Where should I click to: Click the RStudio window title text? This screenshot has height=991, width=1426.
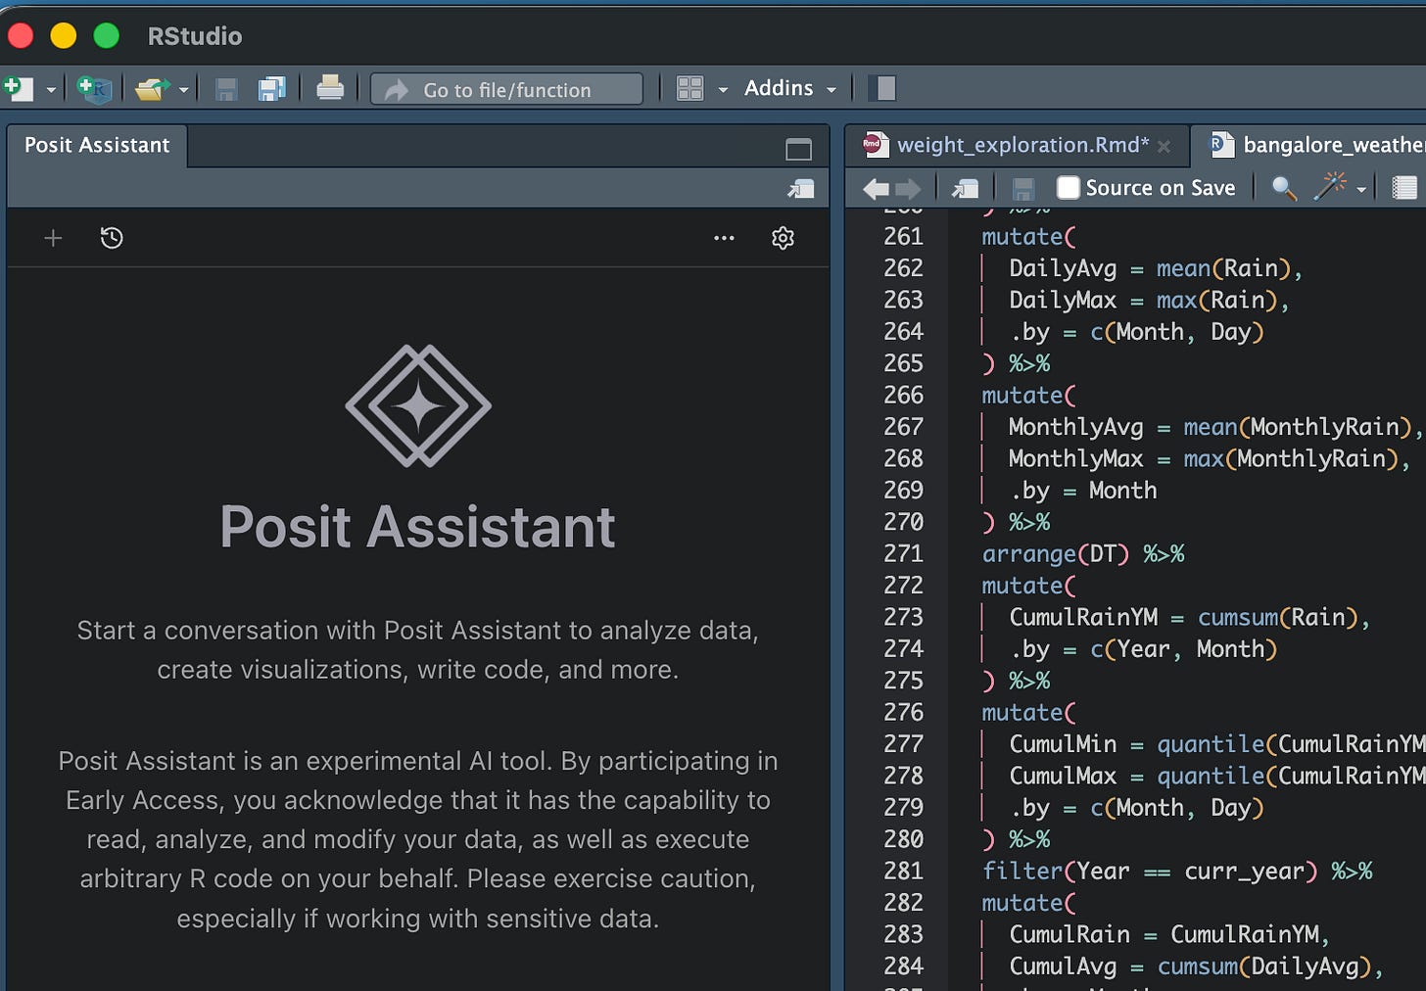(x=195, y=36)
